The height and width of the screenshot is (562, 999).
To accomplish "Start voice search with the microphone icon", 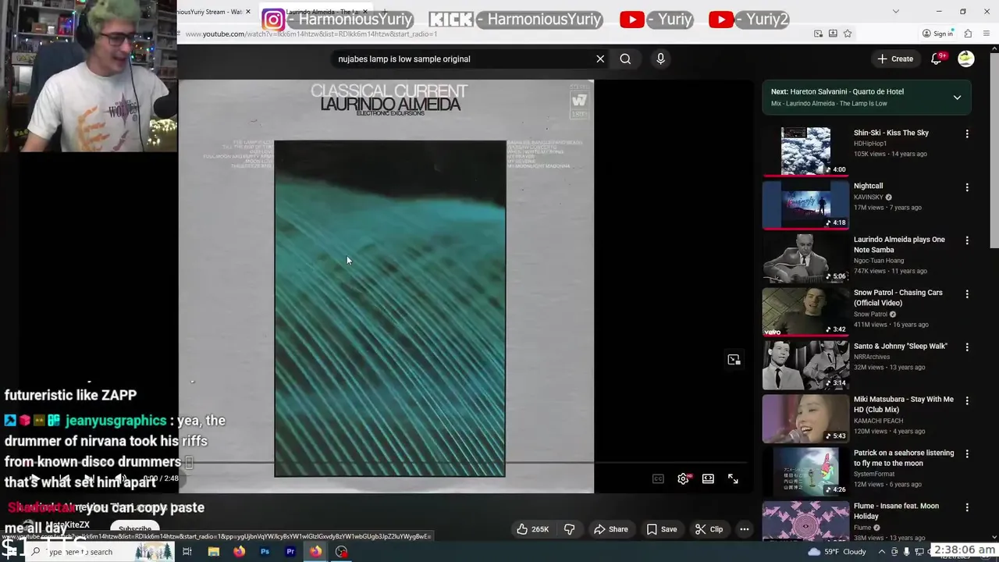I will (x=660, y=59).
